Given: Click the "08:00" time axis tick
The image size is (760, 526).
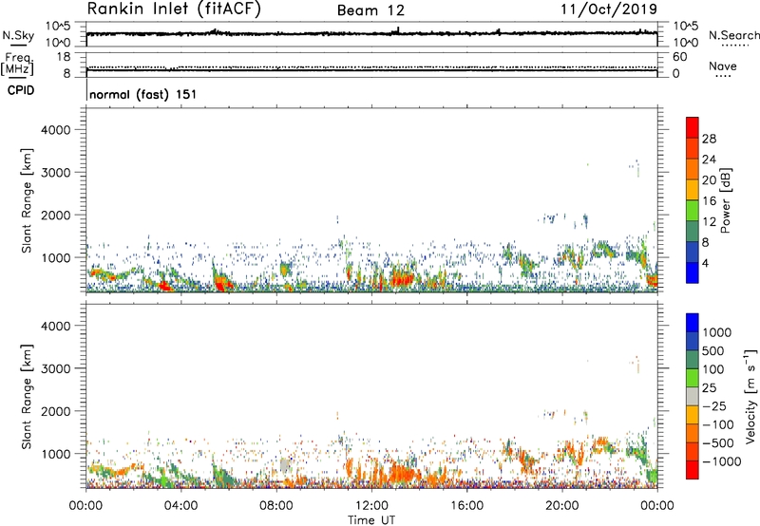Looking at the screenshot, I should coord(276,506).
